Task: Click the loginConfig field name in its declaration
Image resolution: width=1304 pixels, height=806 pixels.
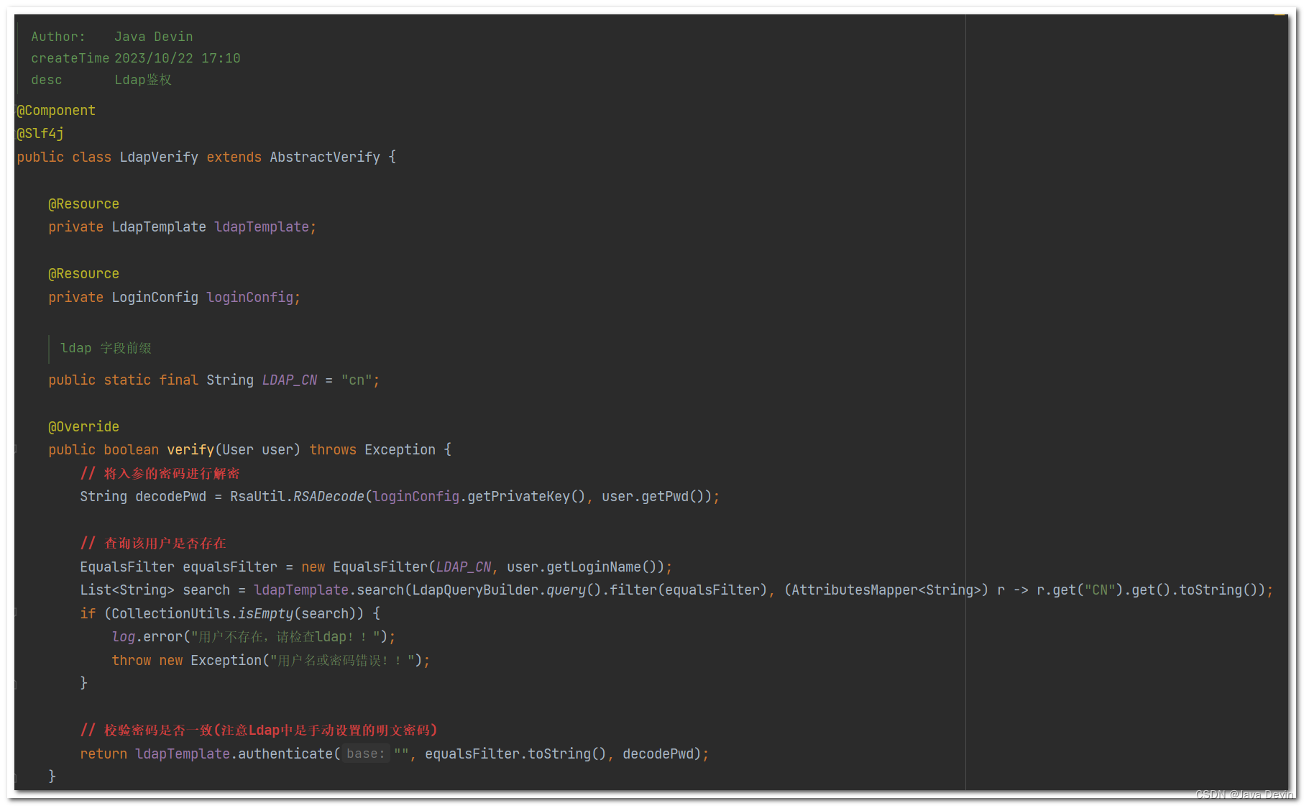Action: coord(249,297)
